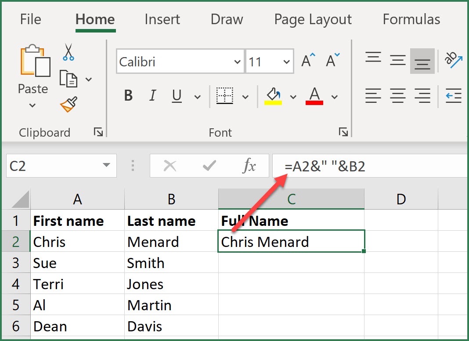Middle align cell contents

(398, 60)
